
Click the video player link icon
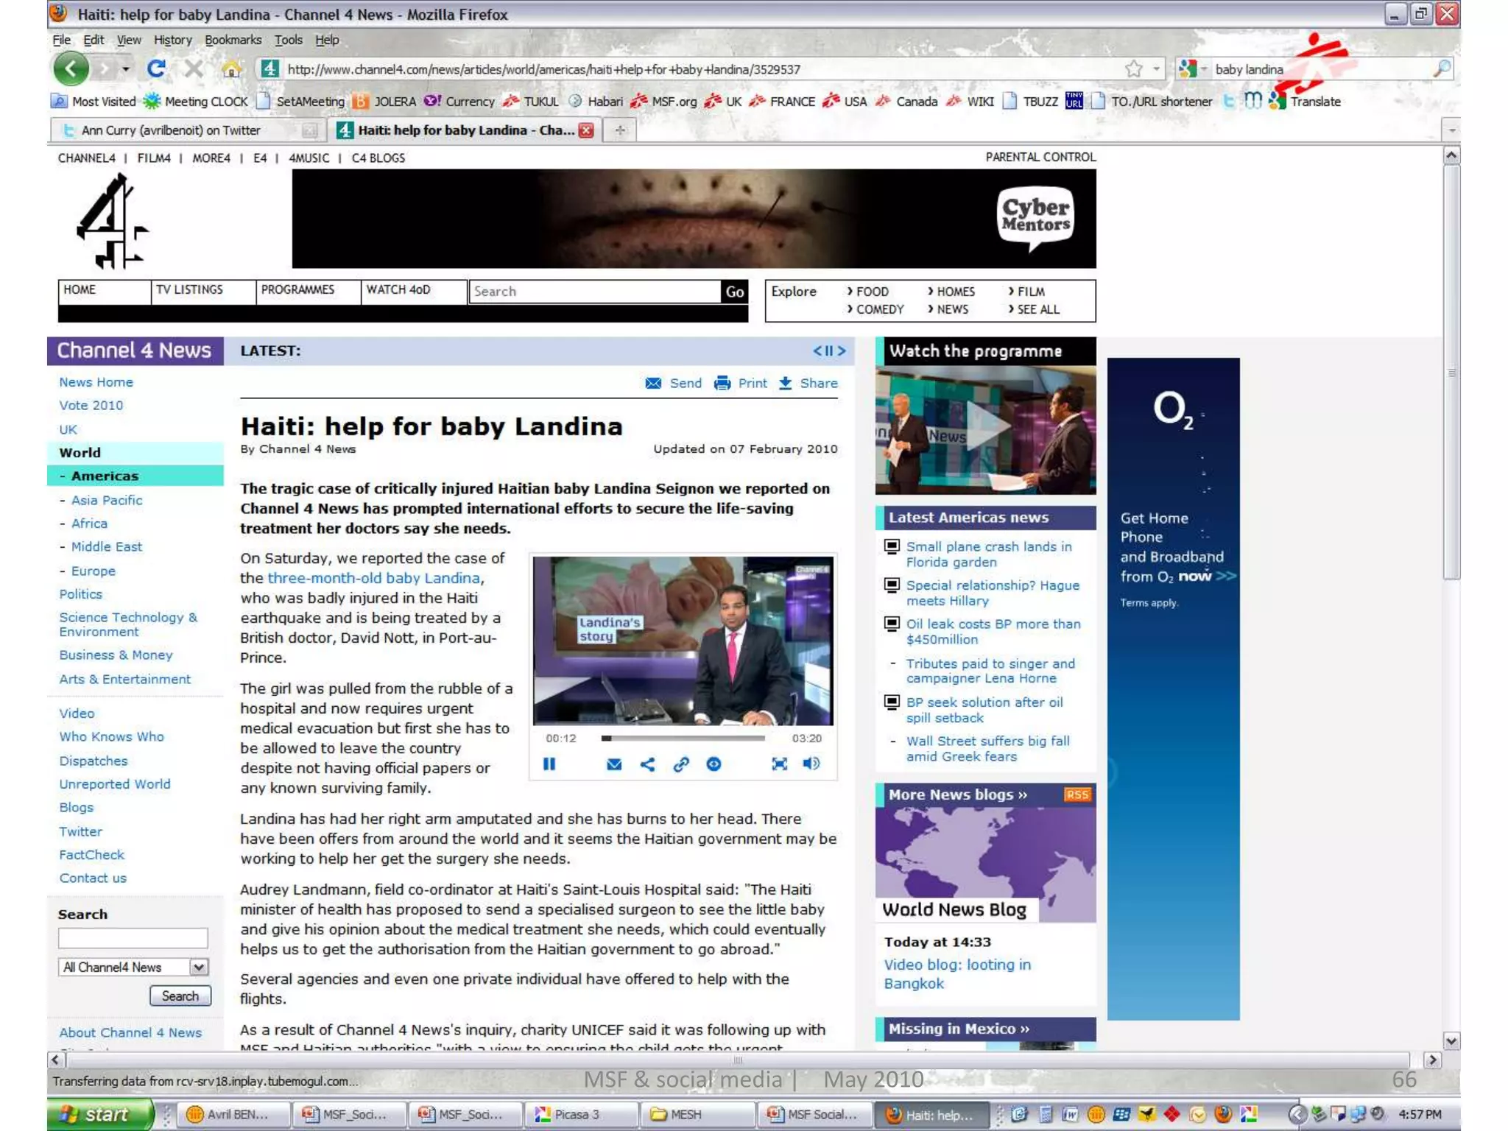tap(681, 764)
